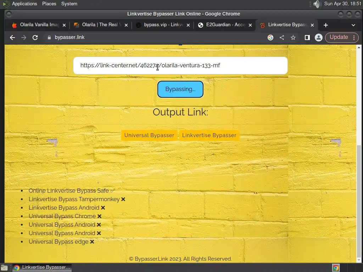Click the forward navigation arrow
This screenshot has width=363, height=272.
24,38
